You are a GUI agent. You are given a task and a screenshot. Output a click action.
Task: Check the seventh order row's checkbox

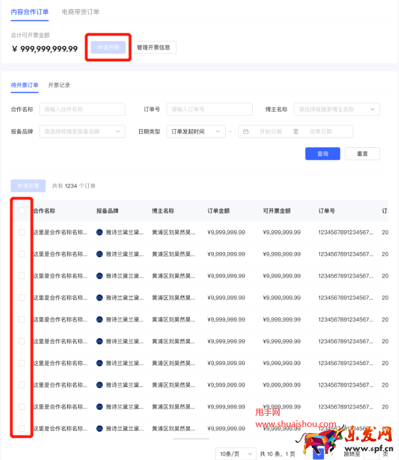coord(22,363)
